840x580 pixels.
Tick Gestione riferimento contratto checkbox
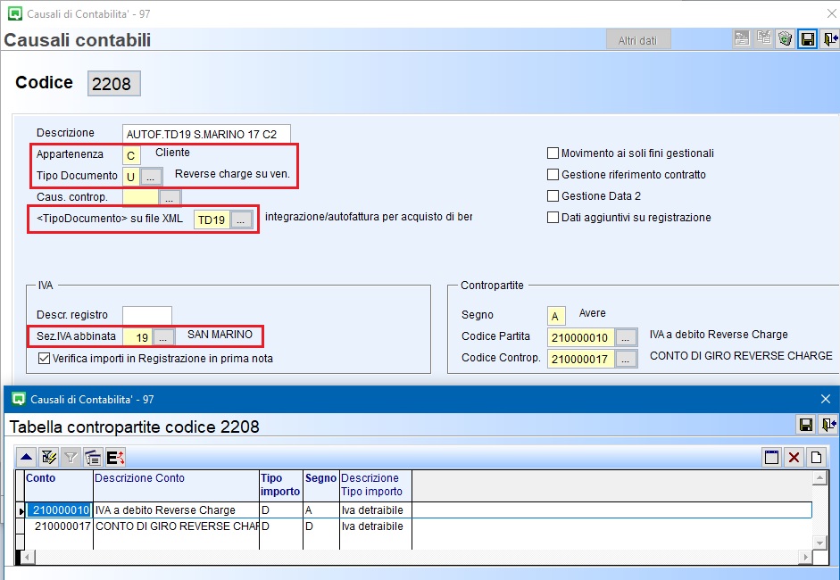point(553,175)
